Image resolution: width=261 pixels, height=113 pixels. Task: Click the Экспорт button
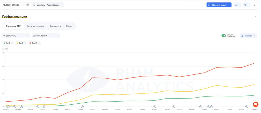tap(248, 36)
